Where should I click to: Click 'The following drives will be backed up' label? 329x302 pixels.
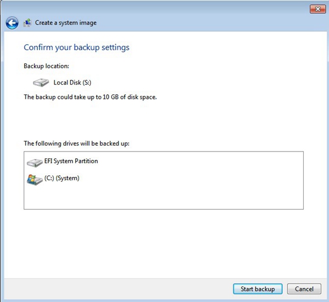pyautogui.click(x=77, y=143)
